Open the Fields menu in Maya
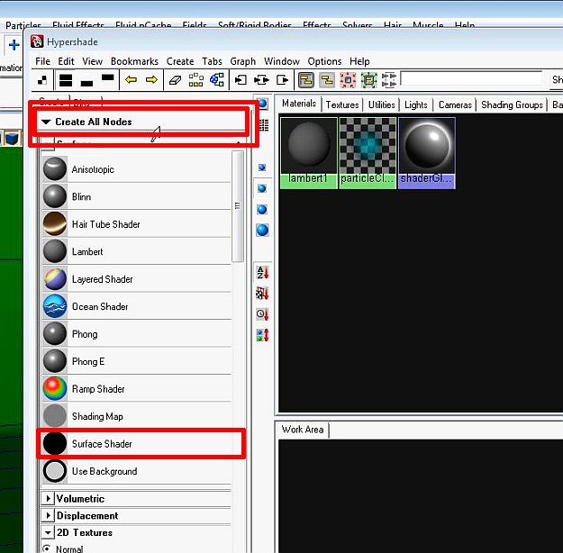This screenshot has width=563, height=553. click(195, 25)
